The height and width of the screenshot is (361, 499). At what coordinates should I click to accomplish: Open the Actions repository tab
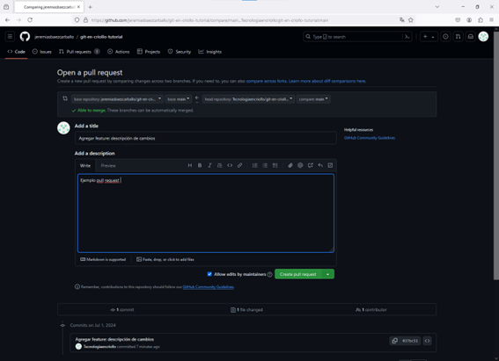tap(119, 52)
